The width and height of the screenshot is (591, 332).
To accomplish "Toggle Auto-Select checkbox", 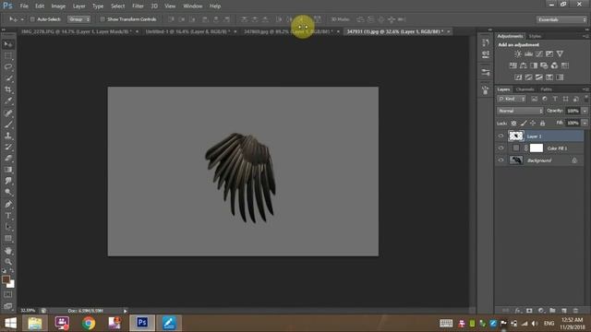I will pyautogui.click(x=32, y=19).
